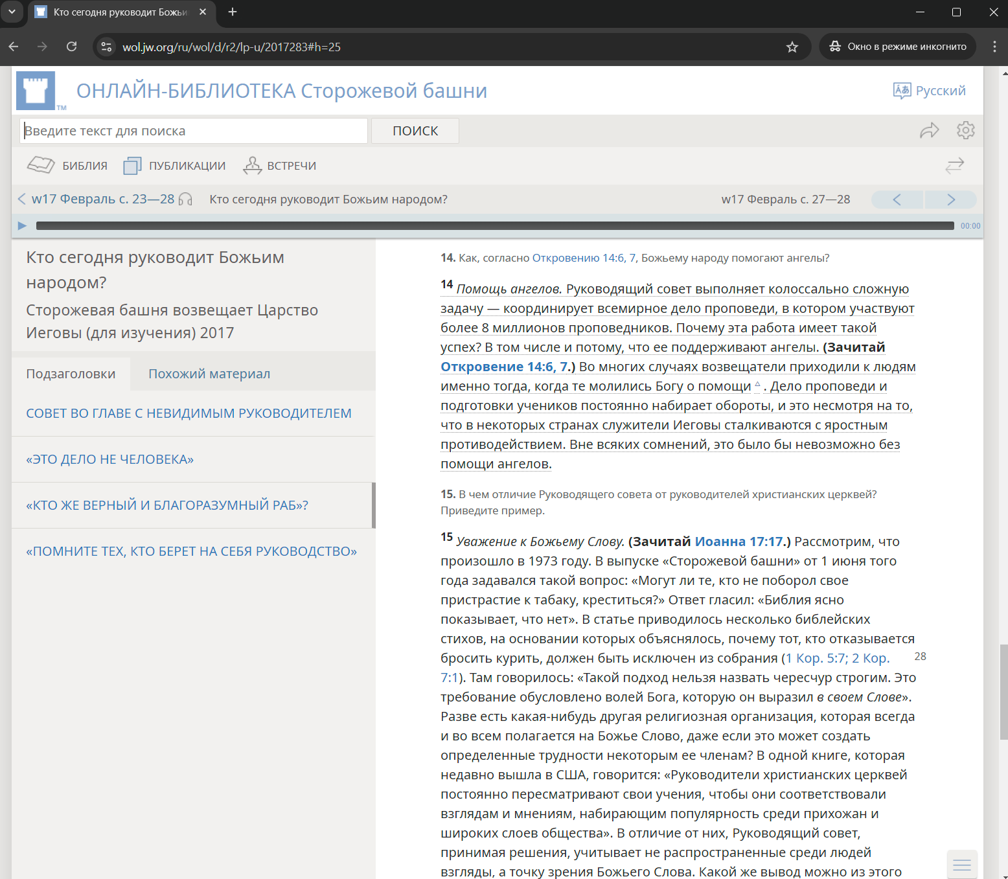This screenshot has width=1008, height=879.
Task: Click the page scrollbar thumb
Action: (1003, 691)
